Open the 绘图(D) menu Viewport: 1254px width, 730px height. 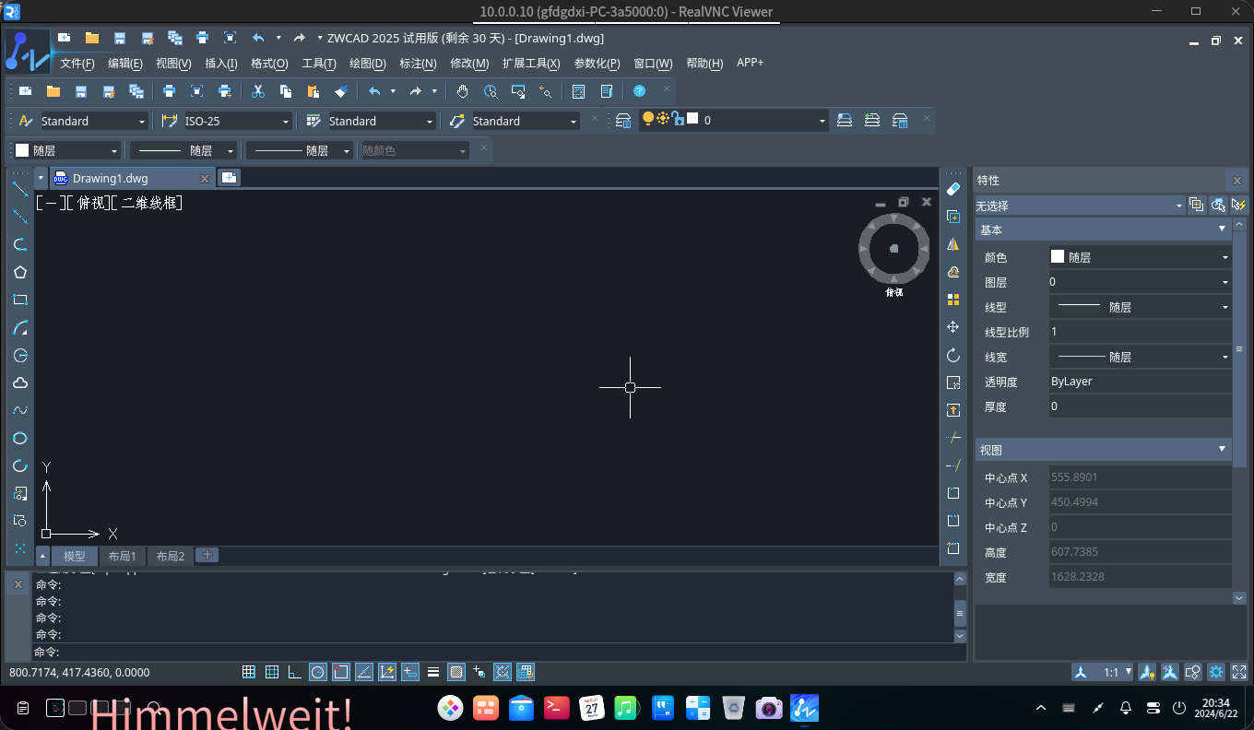pos(367,64)
